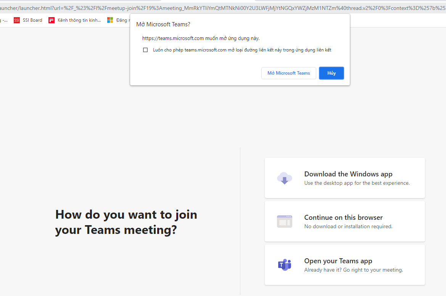Click the purple Teams logo icon

click(284, 265)
